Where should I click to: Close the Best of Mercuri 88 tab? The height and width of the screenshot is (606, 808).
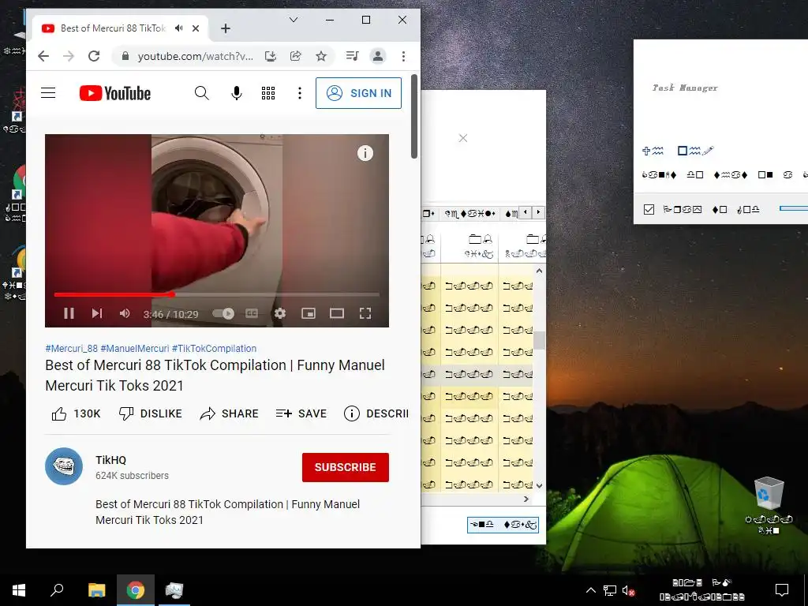point(196,28)
